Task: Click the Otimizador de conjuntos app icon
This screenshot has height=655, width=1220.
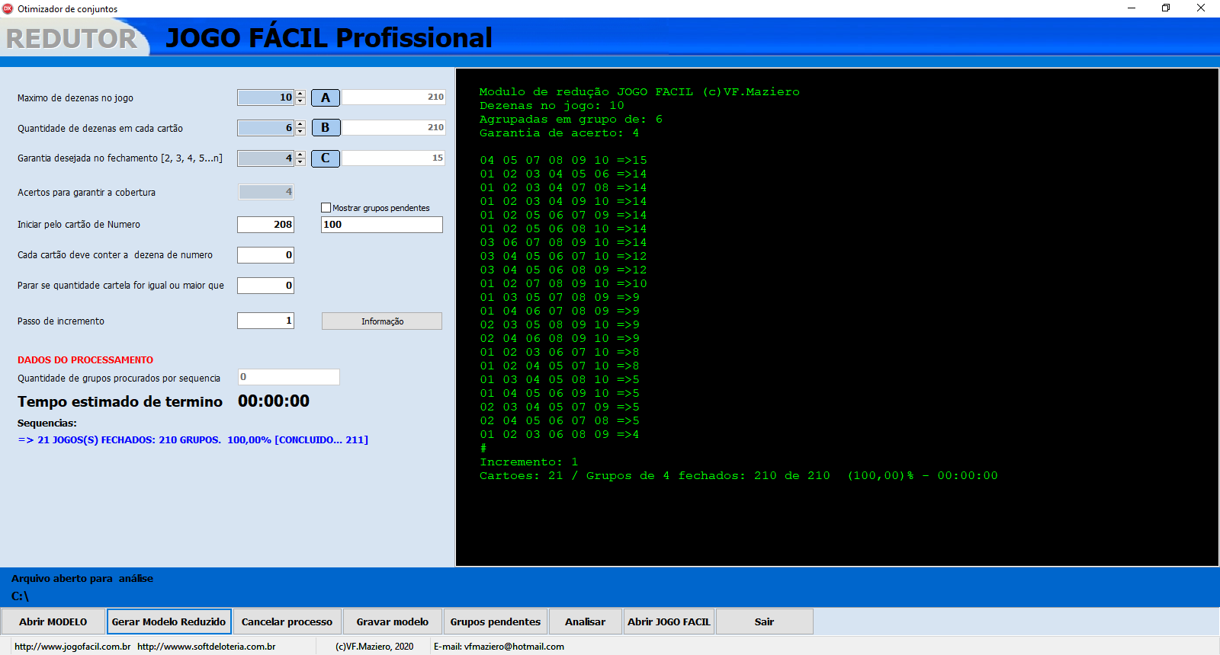Action: (x=8, y=8)
